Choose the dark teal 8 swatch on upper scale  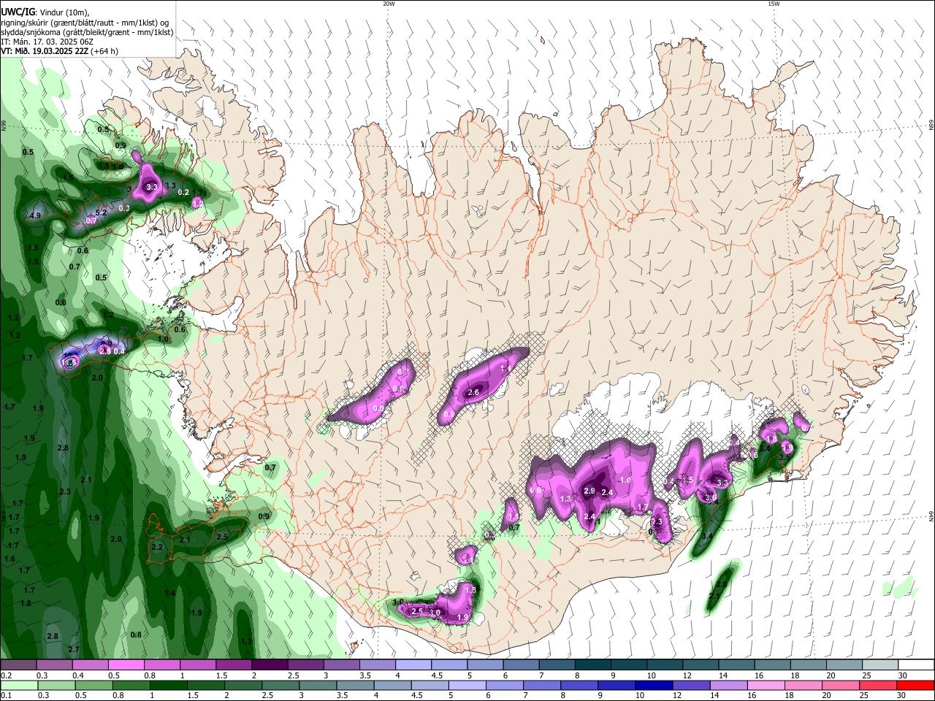click(x=593, y=665)
